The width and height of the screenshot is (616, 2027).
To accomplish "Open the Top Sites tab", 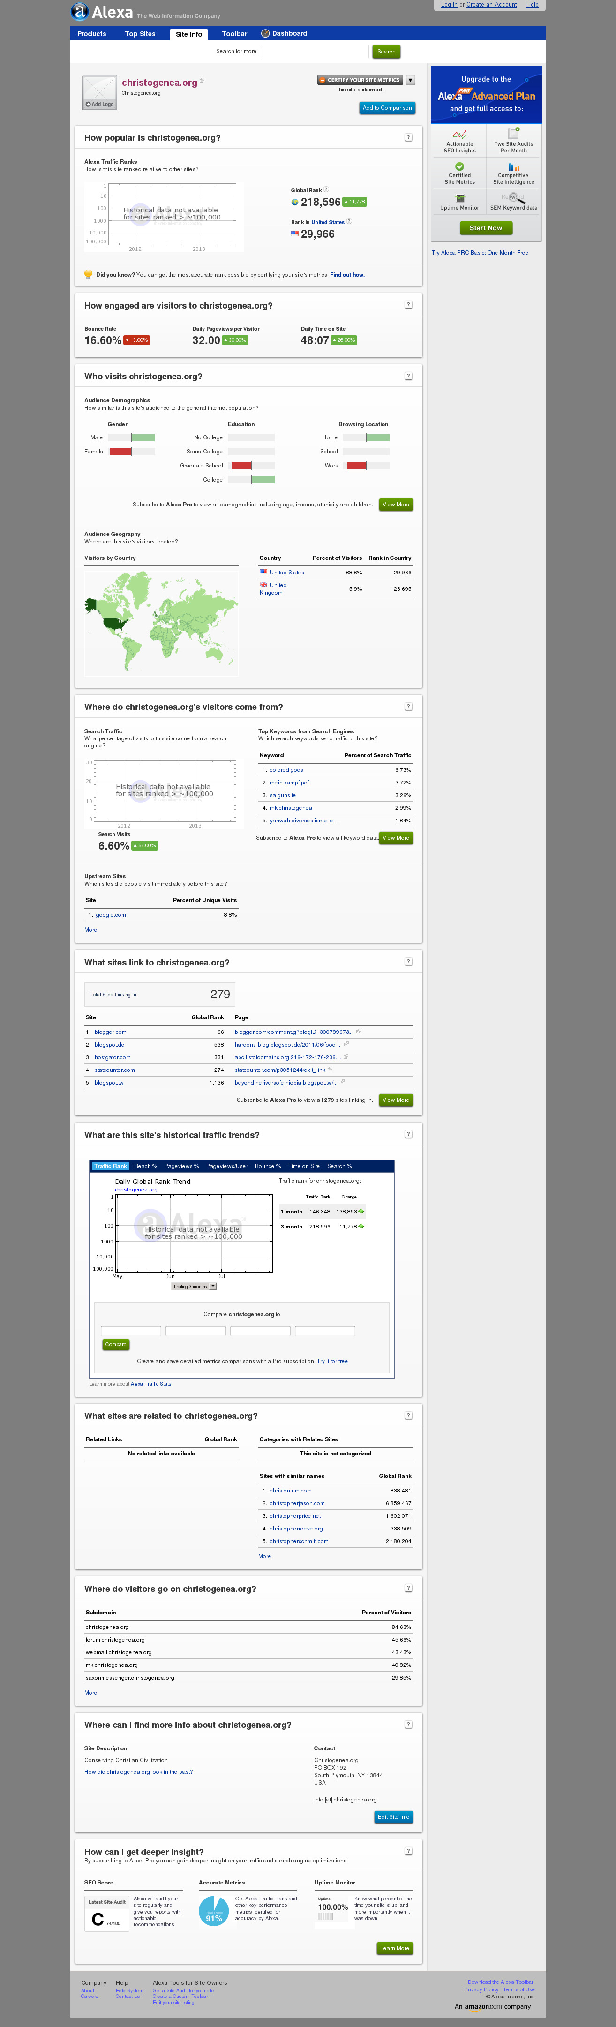I will [140, 34].
